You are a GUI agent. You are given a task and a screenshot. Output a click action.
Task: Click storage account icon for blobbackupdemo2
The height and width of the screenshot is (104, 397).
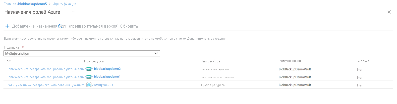pos(89,69)
